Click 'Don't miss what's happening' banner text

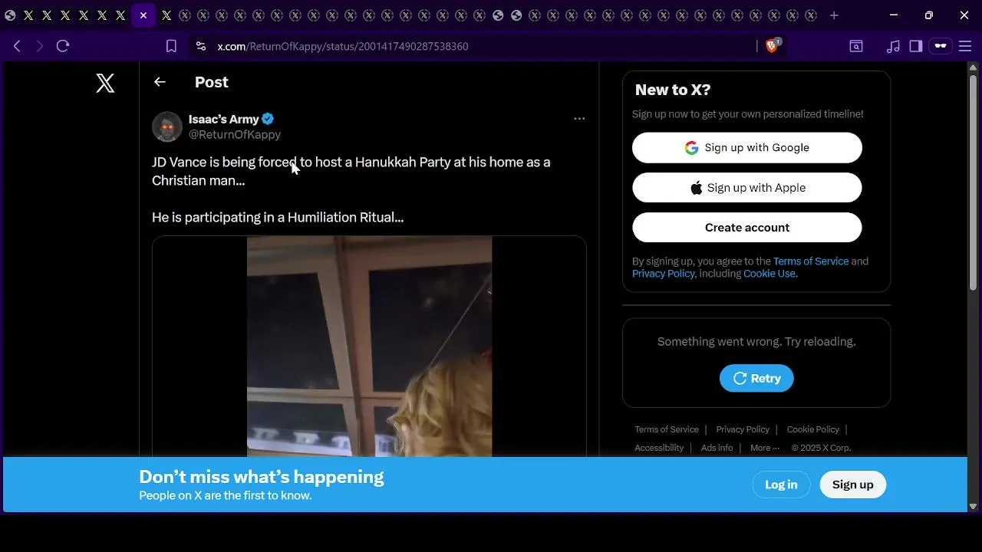coord(262,477)
